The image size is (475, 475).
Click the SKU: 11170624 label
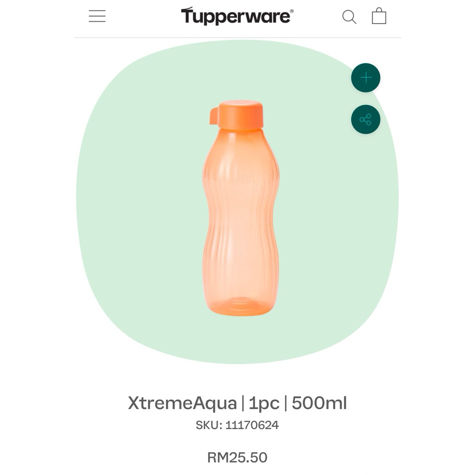(x=237, y=425)
